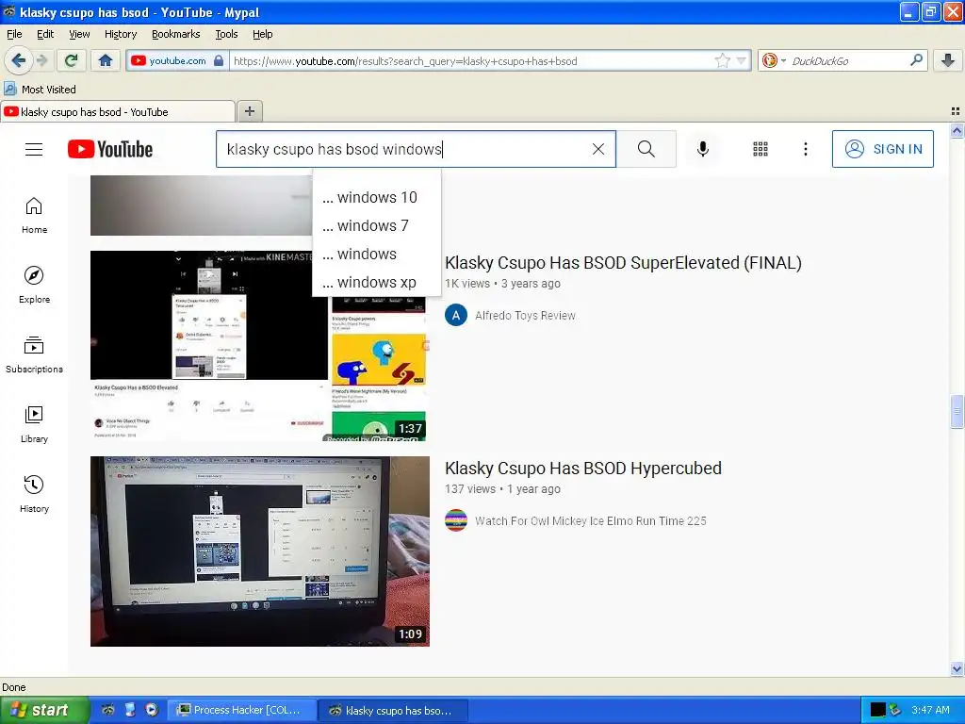This screenshot has width=965, height=724.
Task: Click the SIGN IN button
Action: [882, 149]
